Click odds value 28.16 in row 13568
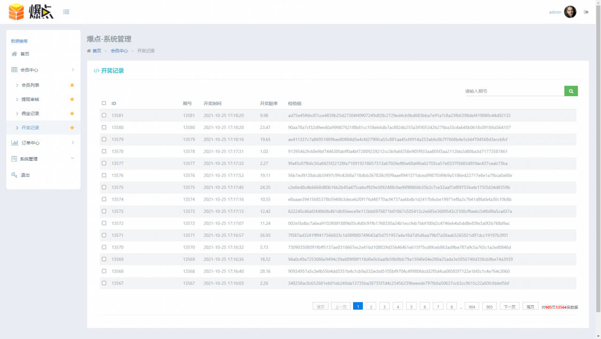The width and height of the screenshot is (601, 339). click(x=265, y=271)
